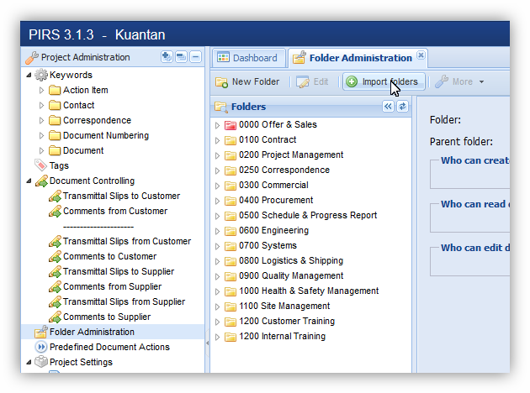Viewport: 530px width, 393px height.
Task: Collapse the Keywords tree node
Action: 29,76
